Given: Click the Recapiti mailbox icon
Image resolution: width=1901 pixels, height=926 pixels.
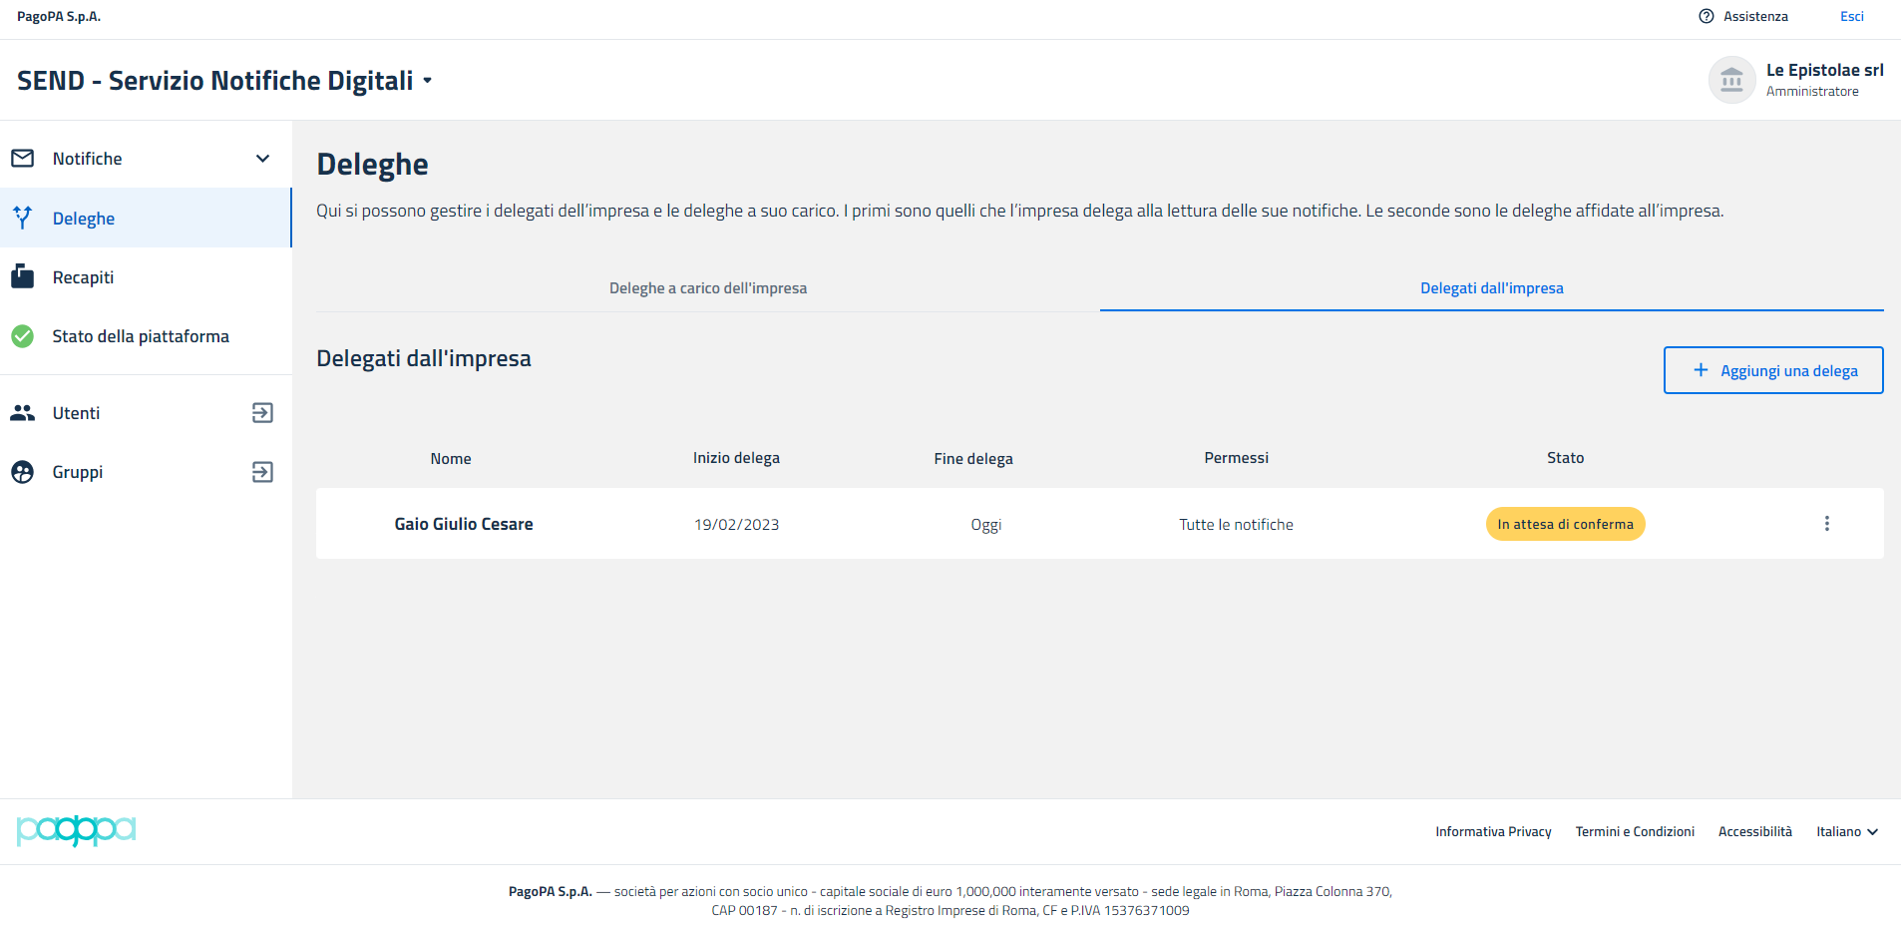Looking at the screenshot, I should pos(22,276).
